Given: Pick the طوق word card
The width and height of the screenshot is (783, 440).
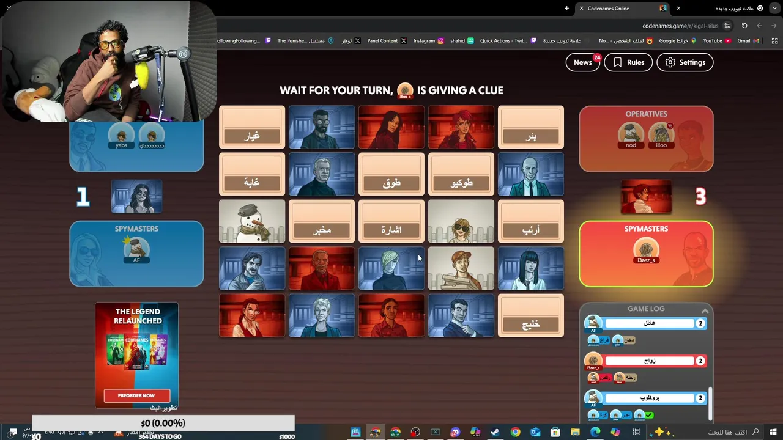Looking at the screenshot, I should 391,175.
